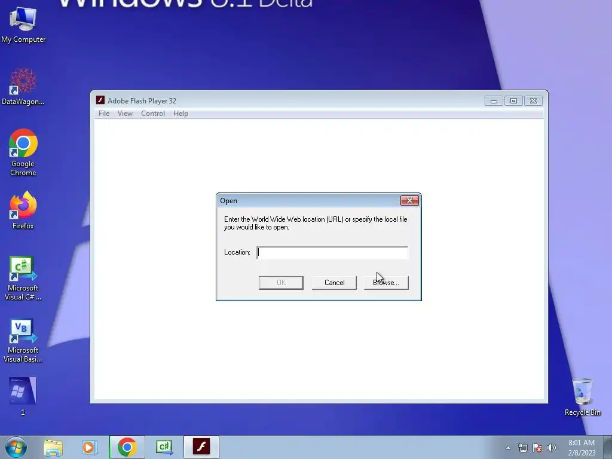Open Action Center flag icon
This screenshot has height=459, width=612.
click(537, 448)
